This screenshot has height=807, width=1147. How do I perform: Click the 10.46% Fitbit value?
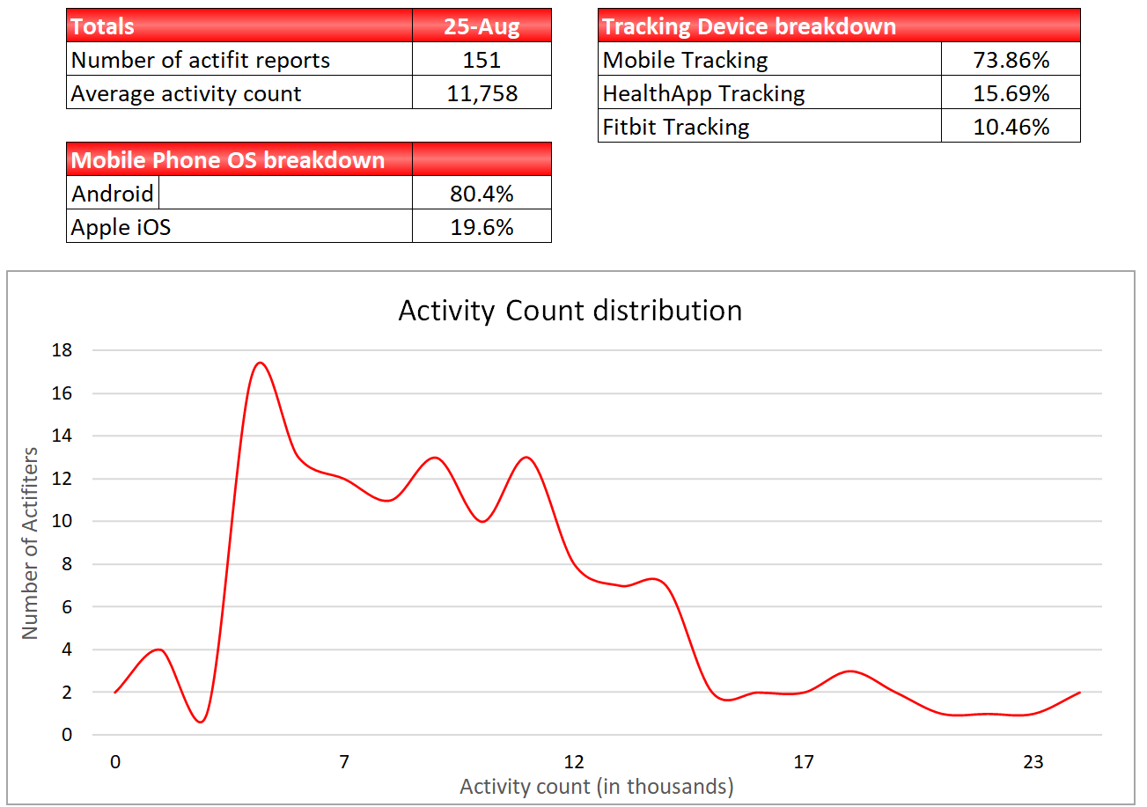tap(1011, 126)
